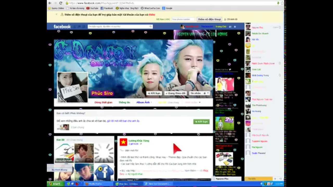Switch to the 'Thông tin' tab
This screenshot has height=187, width=333.
point(124,102)
